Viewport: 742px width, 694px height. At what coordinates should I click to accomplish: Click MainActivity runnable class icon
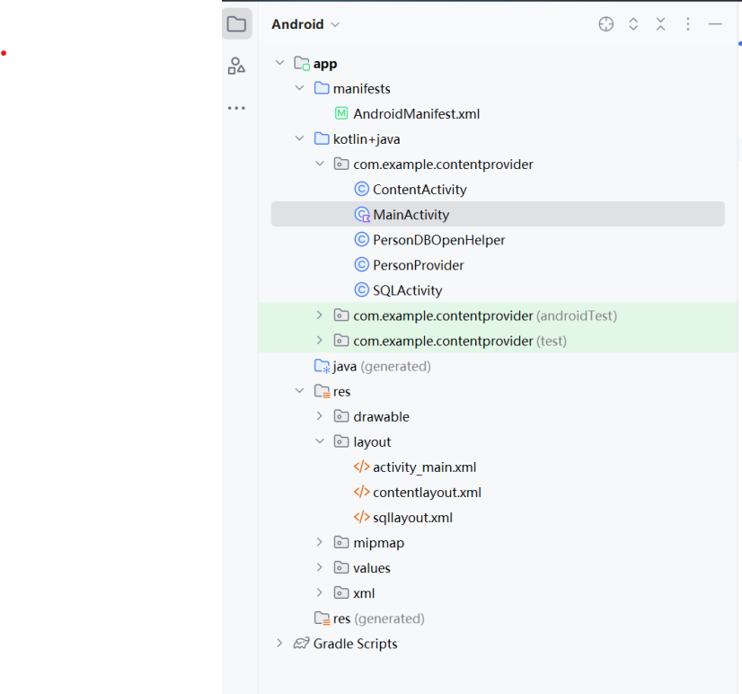click(x=362, y=215)
